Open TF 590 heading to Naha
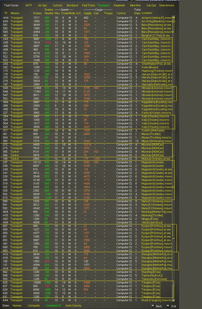 tap(88, 201)
